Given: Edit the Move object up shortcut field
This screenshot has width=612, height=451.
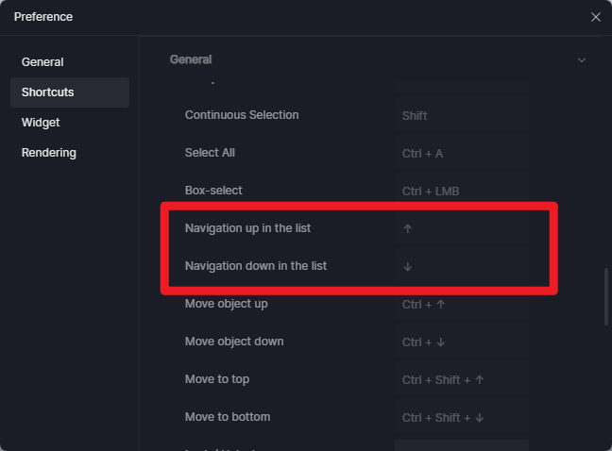Looking at the screenshot, I should (x=461, y=304).
